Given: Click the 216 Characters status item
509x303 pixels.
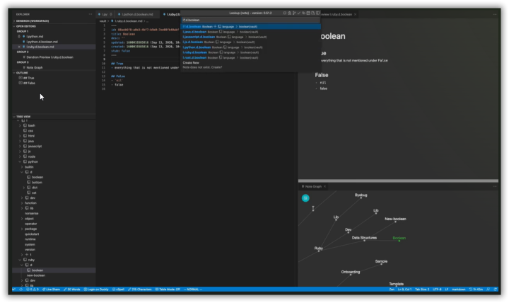Looking at the screenshot, I should click(x=140, y=290).
